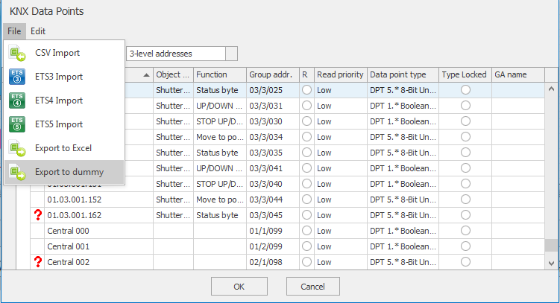
Task: Click red question mark beside 01.03.001.162
Action: (x=37, y=215)
